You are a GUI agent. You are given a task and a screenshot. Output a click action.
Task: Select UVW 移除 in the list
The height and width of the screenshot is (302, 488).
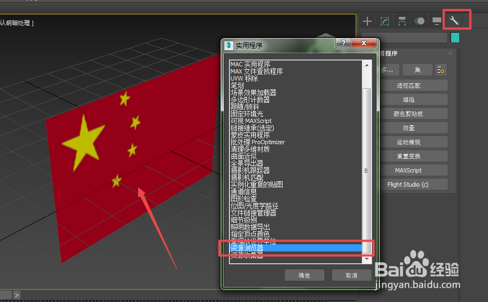pyautogui.click(x=244, y=78)
